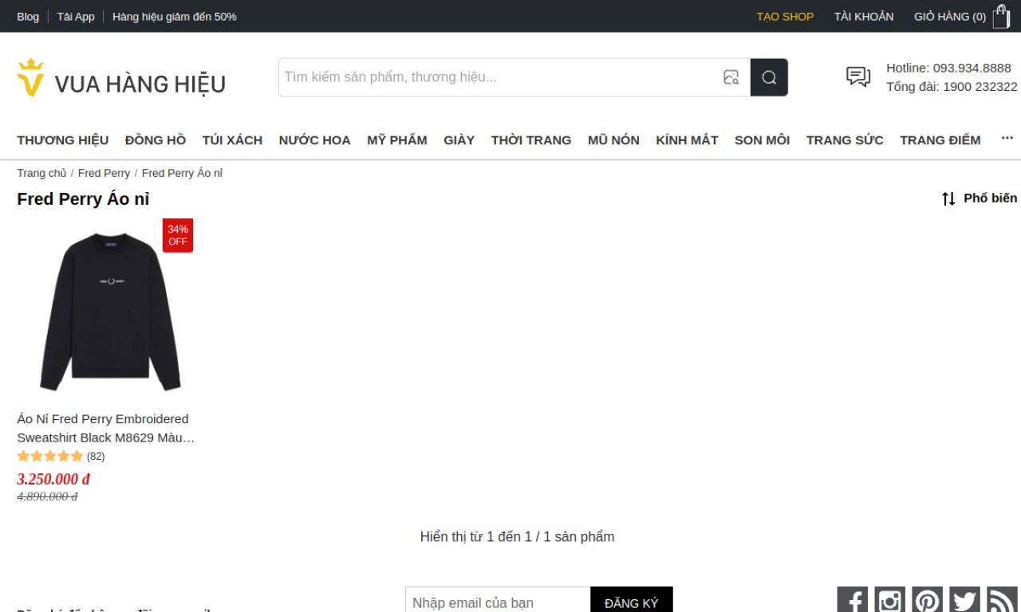Screen dimensions: 1021x612
Task: Open the Facebook page icon
Action: click(853, 601)
